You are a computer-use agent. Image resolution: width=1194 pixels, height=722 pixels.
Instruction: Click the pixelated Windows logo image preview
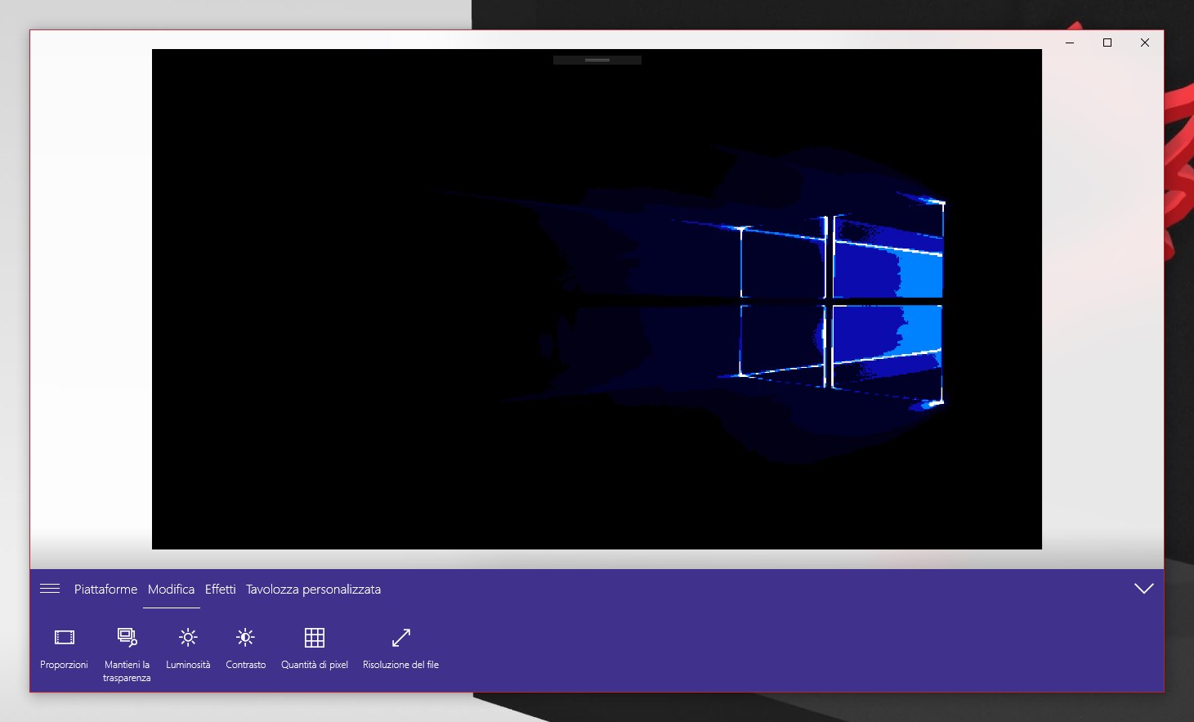point(597,299)
